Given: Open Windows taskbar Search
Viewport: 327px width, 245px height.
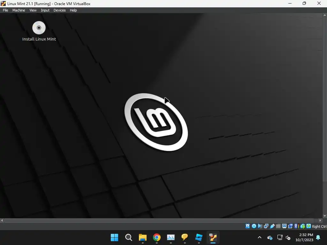Looking at the screenshot, I should (128, 237).
